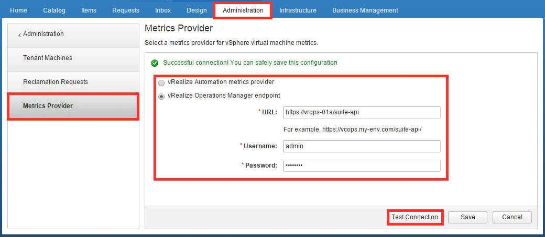Select vRealize Operations Manager endpoint radio
The image size is (545, 237).
[x=161, y=97]
